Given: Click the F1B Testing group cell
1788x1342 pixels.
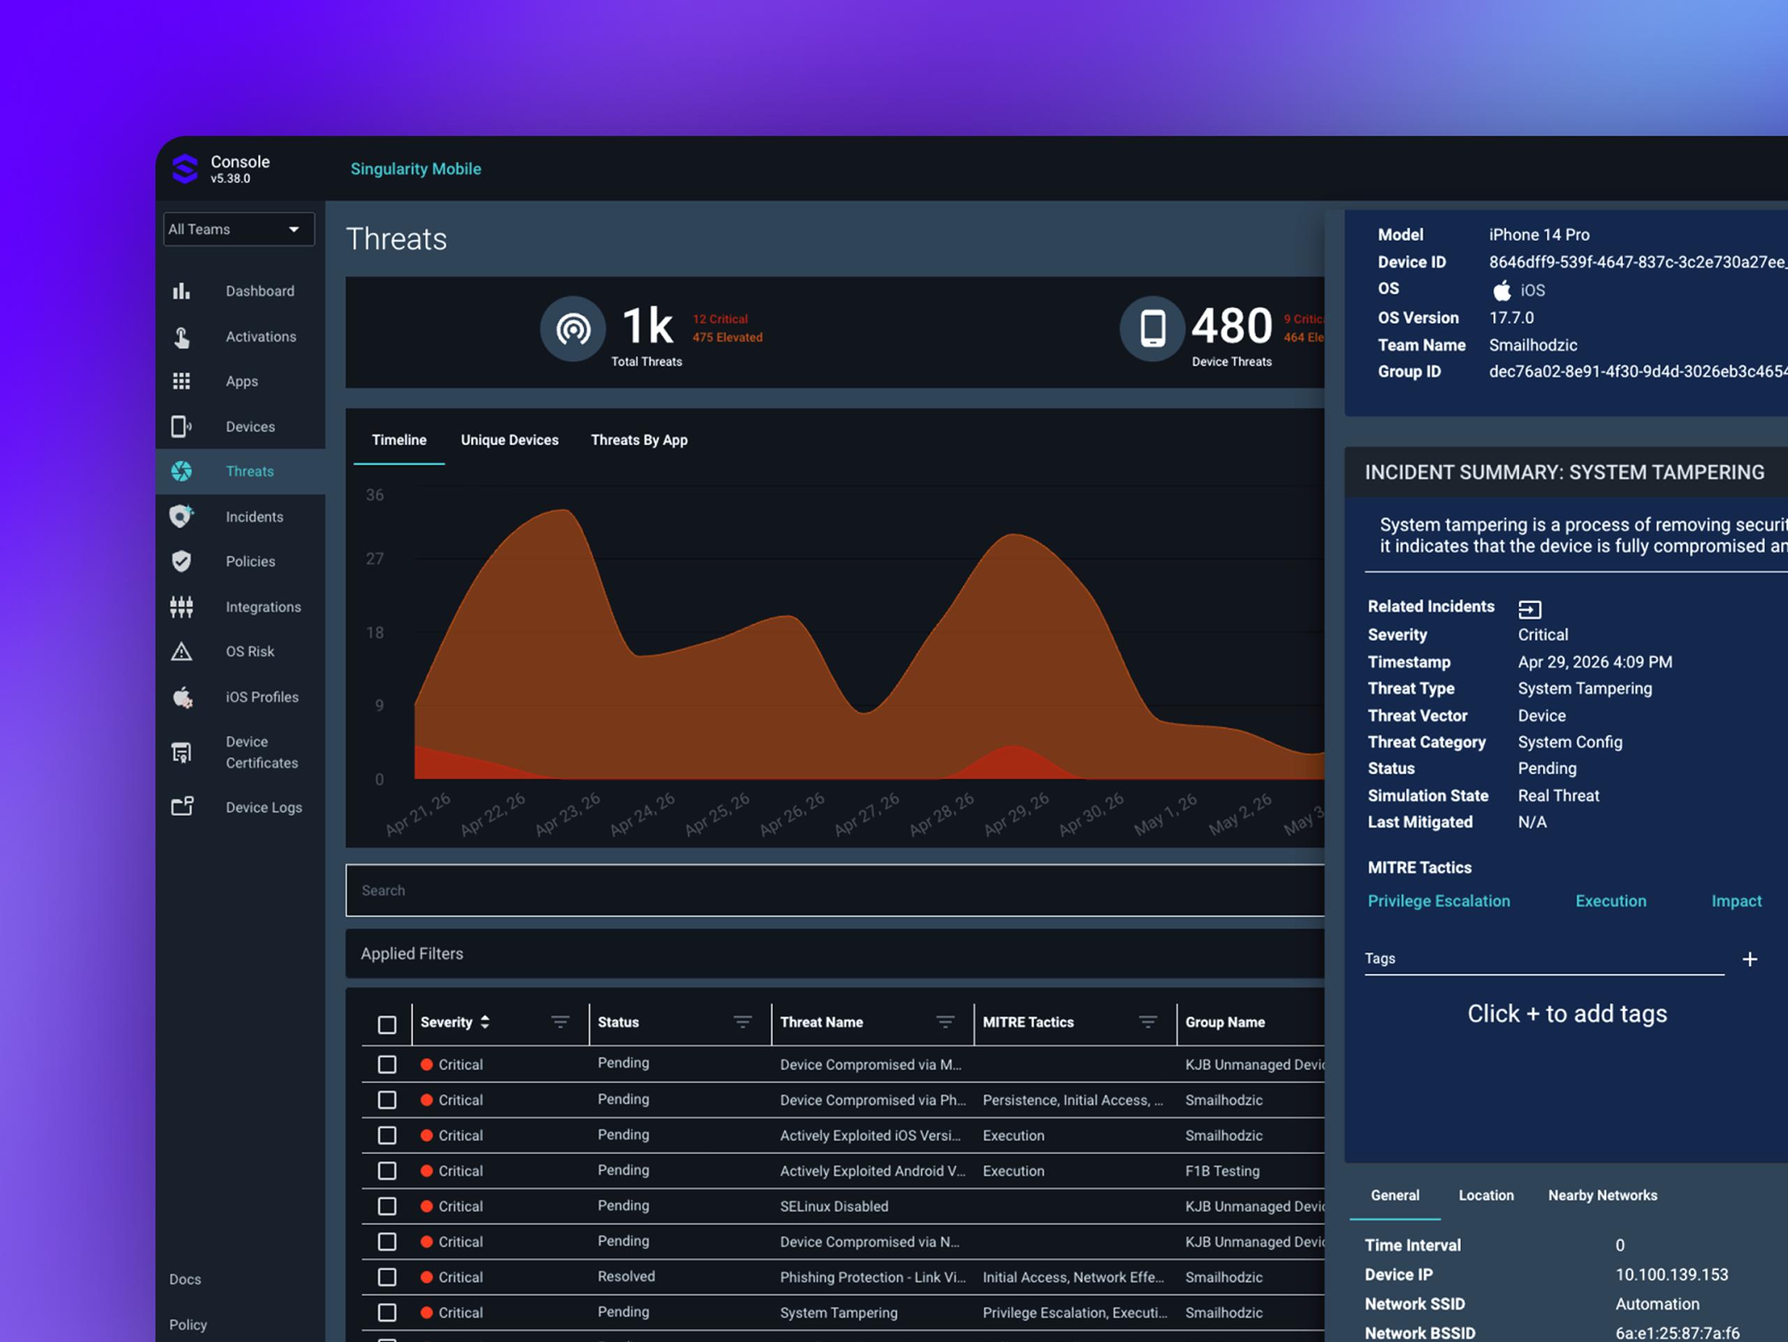Looking at the screenshot, I should pyautogui.click(x=1222, y=1171).
